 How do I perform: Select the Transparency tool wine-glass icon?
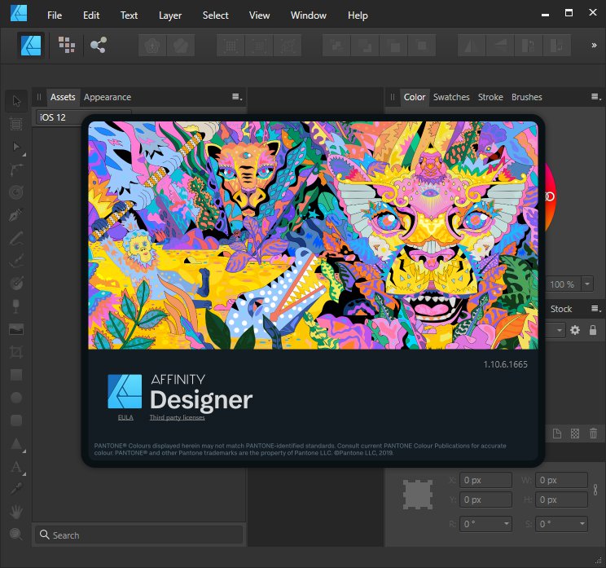16,306
